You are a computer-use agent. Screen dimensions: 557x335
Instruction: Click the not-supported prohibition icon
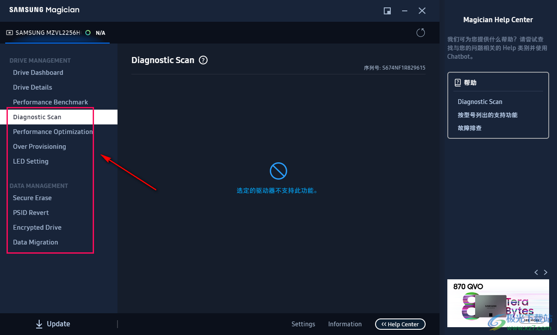point(278,171)
